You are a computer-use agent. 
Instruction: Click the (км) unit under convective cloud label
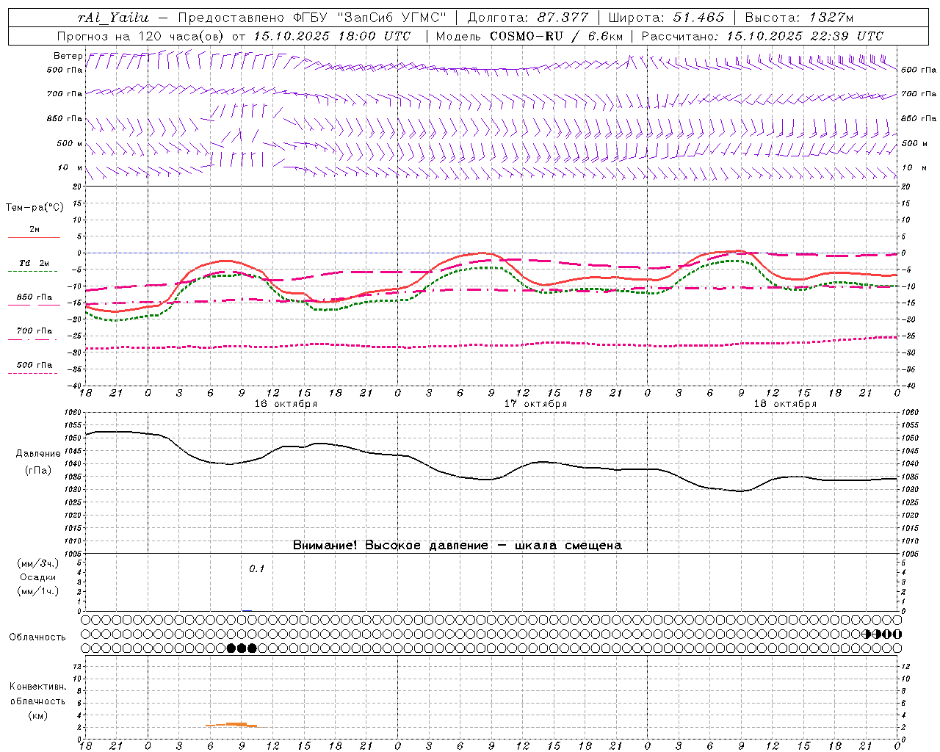[x=37, y=715]
